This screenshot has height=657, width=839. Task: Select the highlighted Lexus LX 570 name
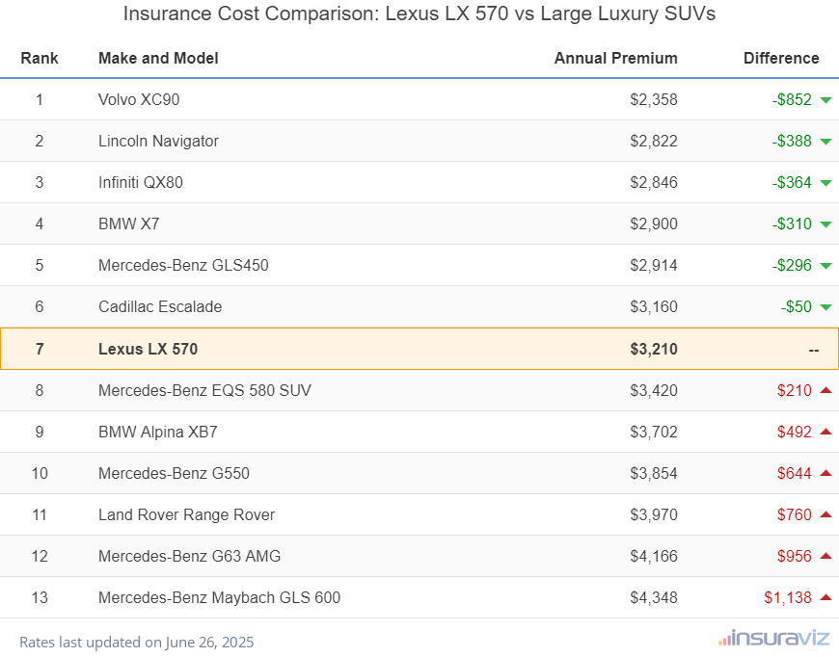pyautogui.click(x=149, y=349)
